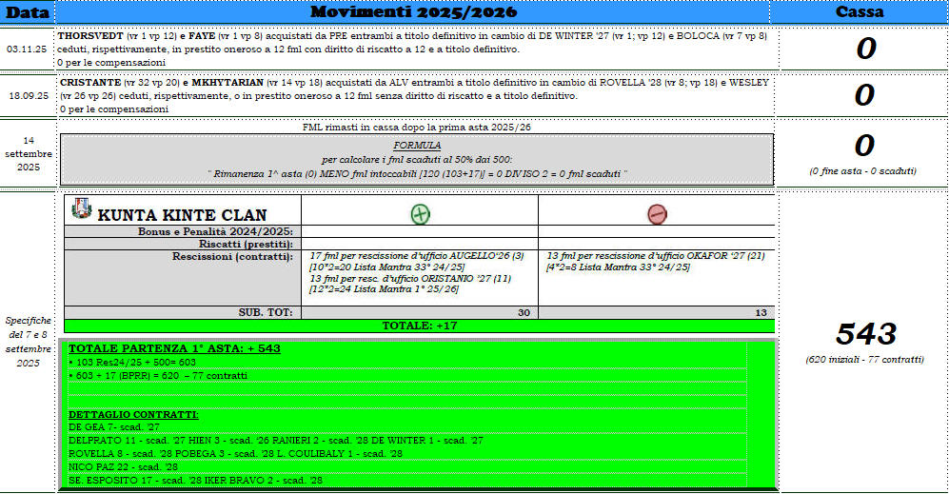This screenshot has height=494, width=949.
Task: Select the SUB. TOT value 30 cell
Action: tap(419, 312)
